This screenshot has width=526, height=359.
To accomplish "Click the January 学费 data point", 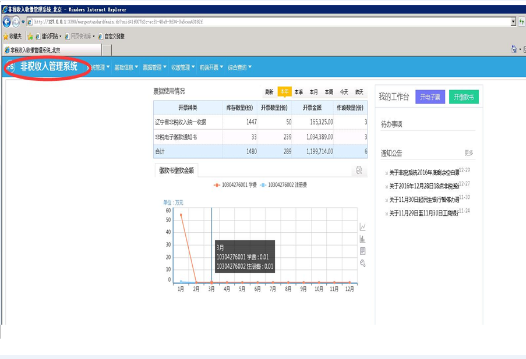I will [181, 215].
